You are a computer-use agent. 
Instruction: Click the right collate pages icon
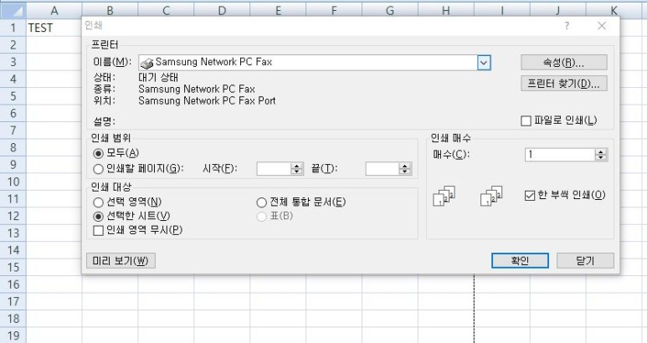[x=491, y=197]
